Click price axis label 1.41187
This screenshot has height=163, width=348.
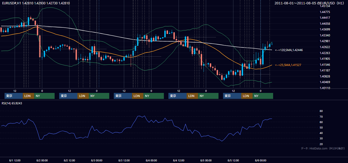click(325, 70)
